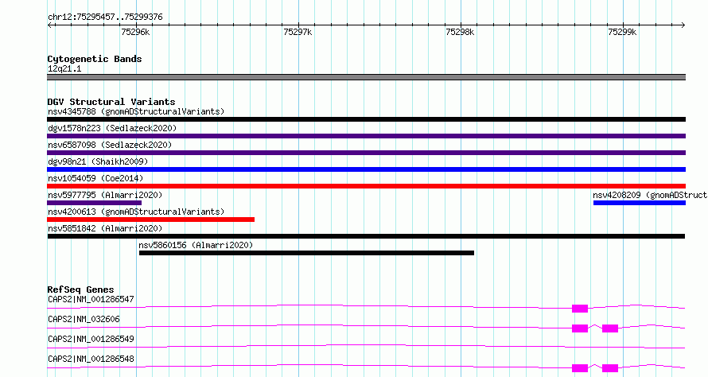Click the nsv5851842 (Almarri2020) label
Viewport: 708px width, 377px height.
(105, 228)
